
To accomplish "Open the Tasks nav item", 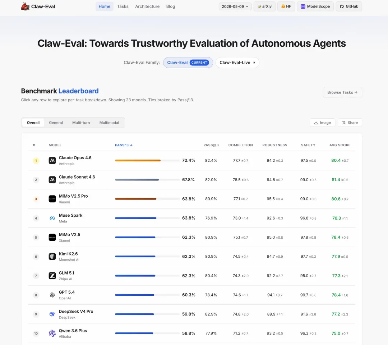I will (x=123, y=6).
